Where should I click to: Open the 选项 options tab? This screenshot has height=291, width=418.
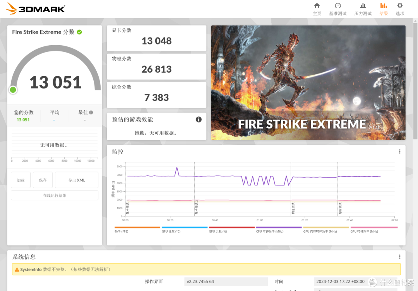(x=400, y=9)
